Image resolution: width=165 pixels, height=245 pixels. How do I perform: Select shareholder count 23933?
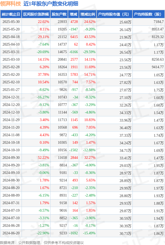(62, 22)
